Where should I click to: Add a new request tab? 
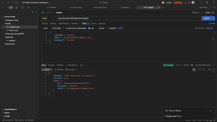point(163,7)
